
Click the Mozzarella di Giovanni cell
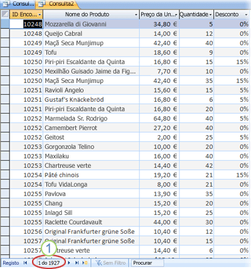click(91, 24)
